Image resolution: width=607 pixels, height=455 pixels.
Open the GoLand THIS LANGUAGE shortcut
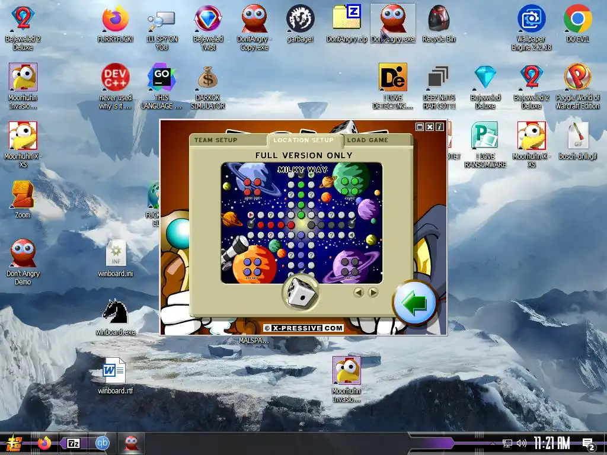point(161,86)
